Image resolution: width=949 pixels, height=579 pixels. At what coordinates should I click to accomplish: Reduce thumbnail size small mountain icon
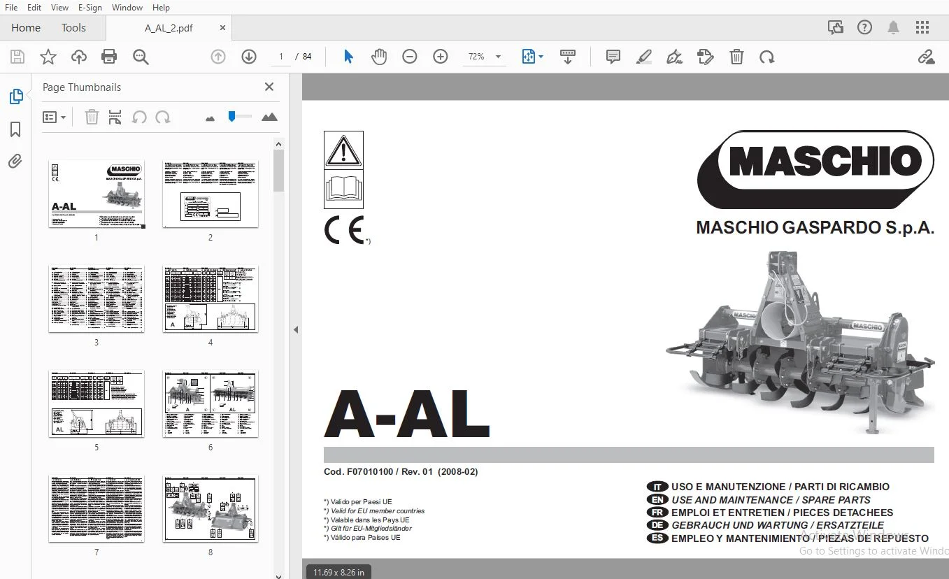(x=210, y=118)
